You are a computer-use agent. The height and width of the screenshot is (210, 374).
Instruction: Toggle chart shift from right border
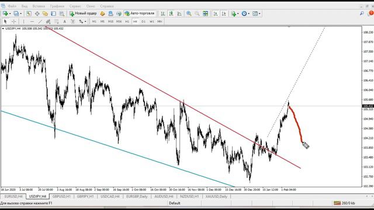(x=224, y=13)
